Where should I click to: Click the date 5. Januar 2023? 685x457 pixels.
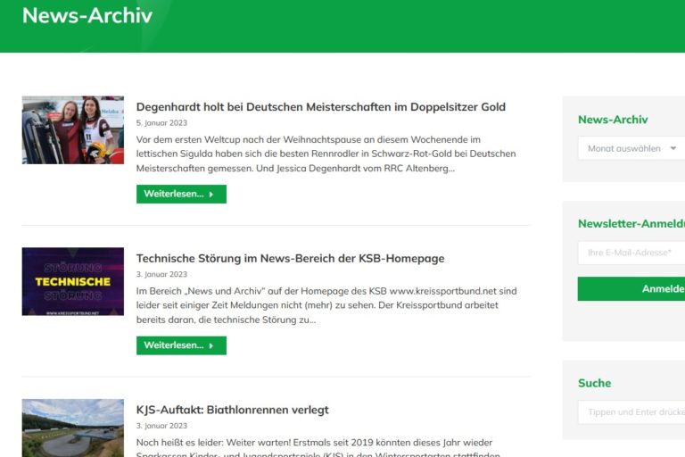click(161, 123)
